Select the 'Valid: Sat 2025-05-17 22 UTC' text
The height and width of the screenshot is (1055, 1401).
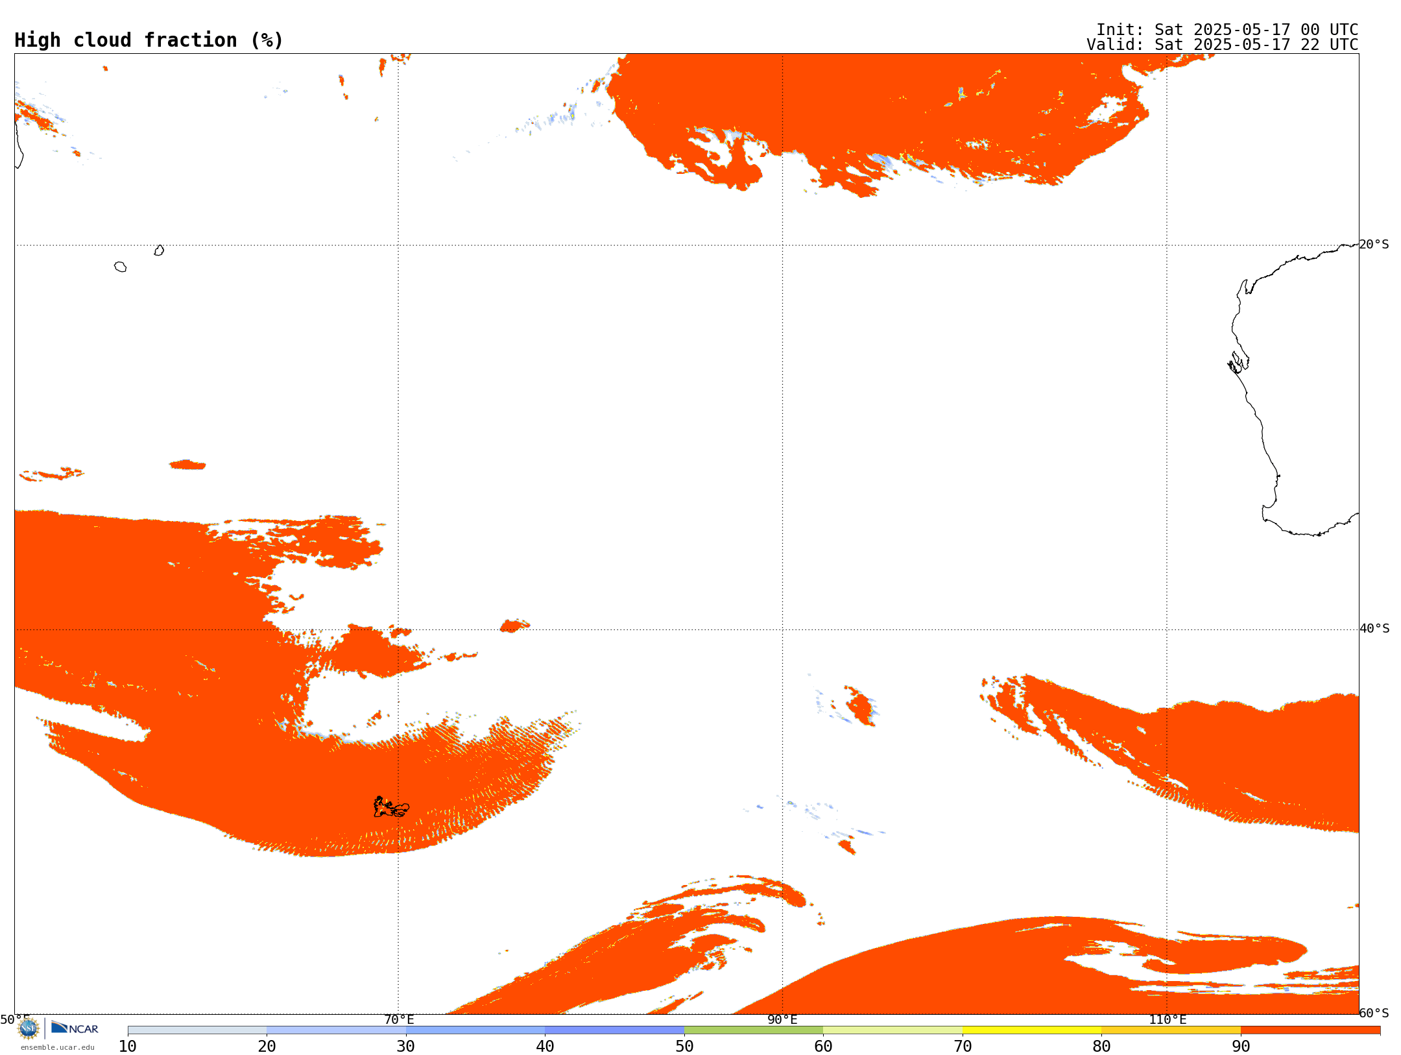point(1223,45)
